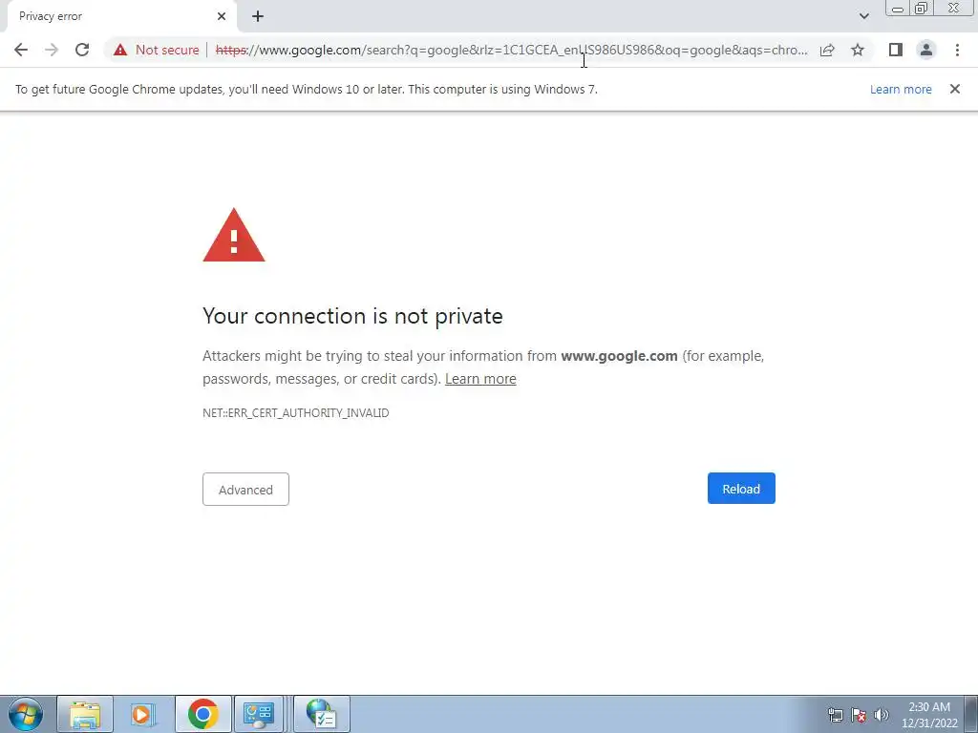Click the Not secure label
Image resolution: width=978 pixels, height=733 pixels.
click(167, 50)
